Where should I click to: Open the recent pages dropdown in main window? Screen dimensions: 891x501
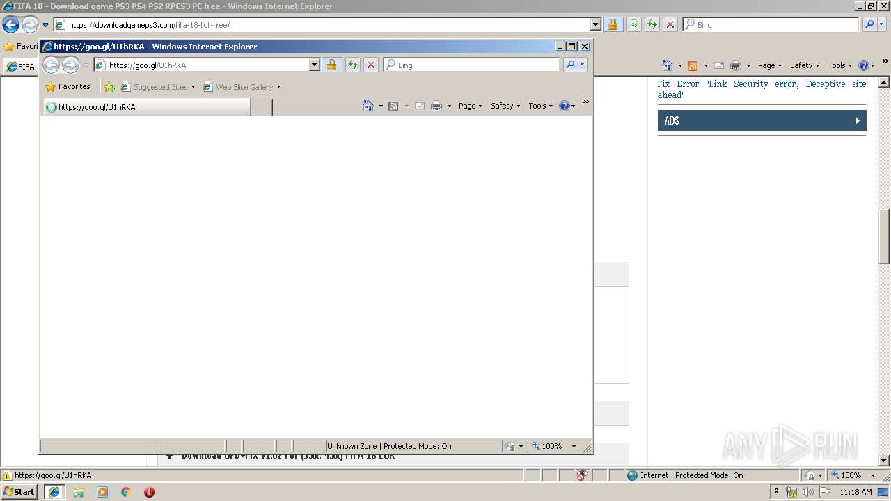click(x=45, y=25)
